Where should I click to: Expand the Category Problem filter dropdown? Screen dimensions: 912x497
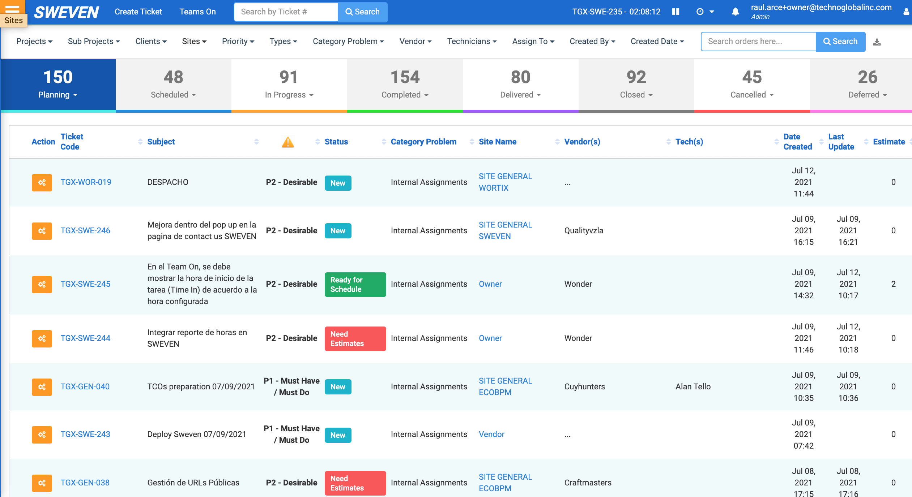coord(348,42)
